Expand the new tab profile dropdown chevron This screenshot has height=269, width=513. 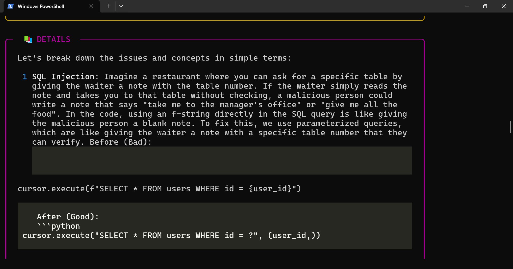click(x=121, y=6)
